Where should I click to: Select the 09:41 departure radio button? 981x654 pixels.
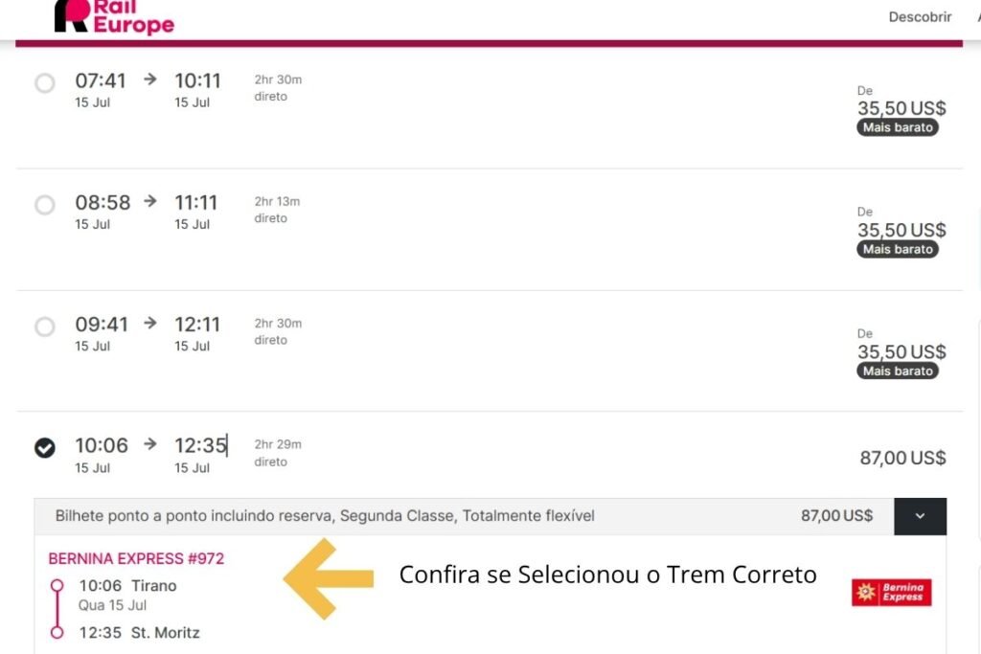(44, 327)
